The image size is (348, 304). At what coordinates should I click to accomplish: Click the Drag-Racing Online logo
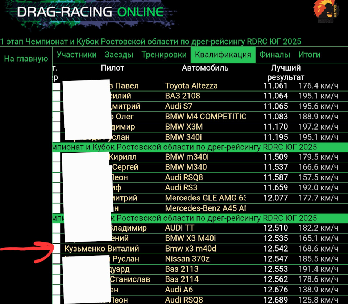(91, 12)
